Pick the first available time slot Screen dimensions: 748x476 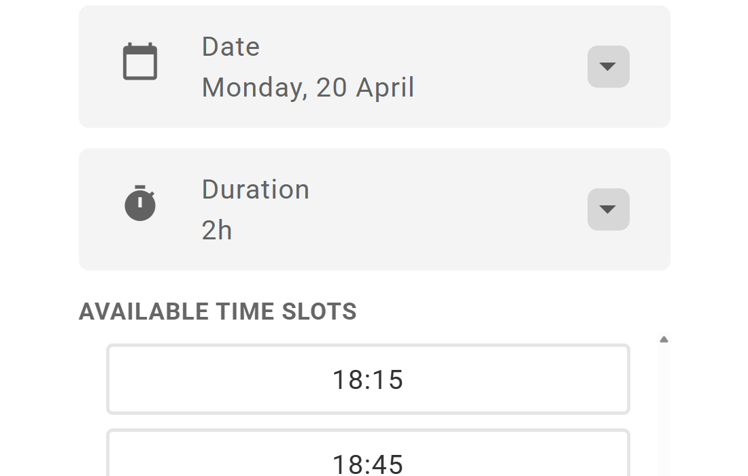(x=368, y=379)
